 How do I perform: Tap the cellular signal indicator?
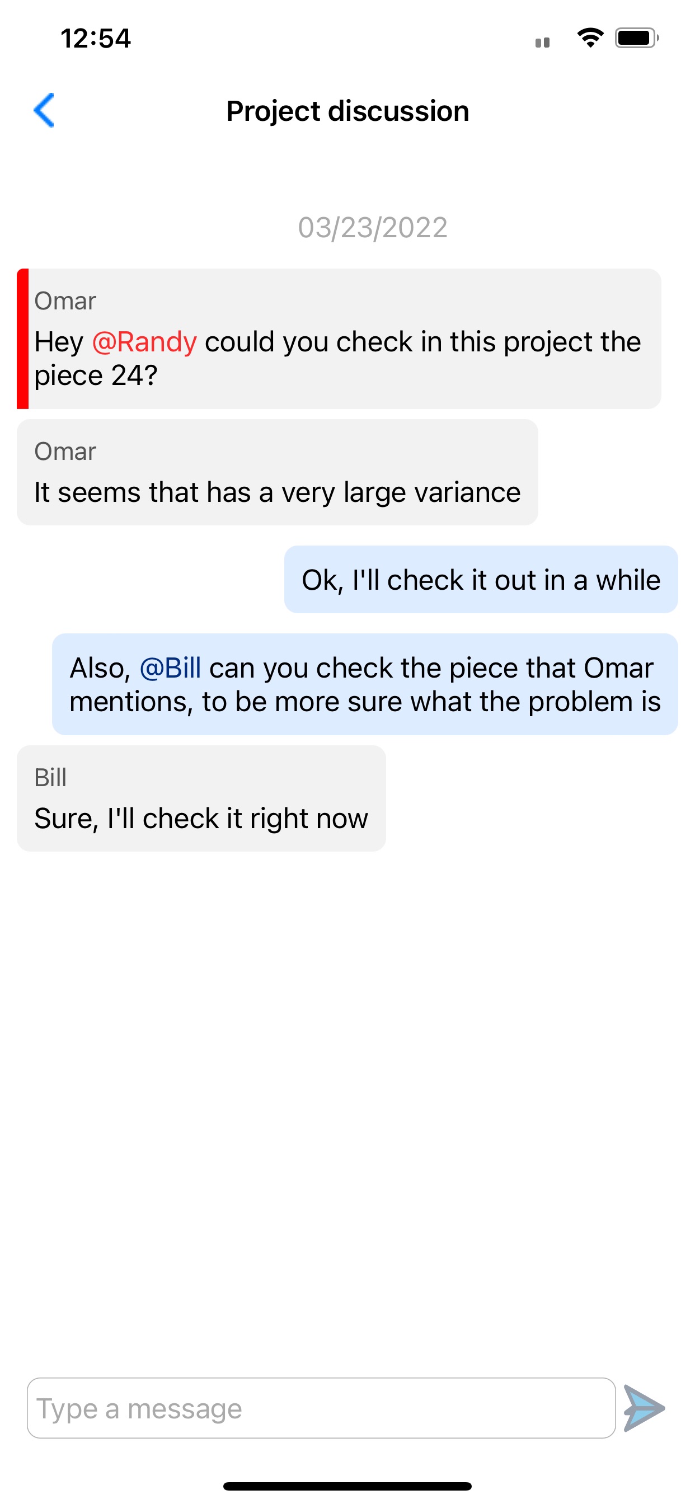click(543, 42)
